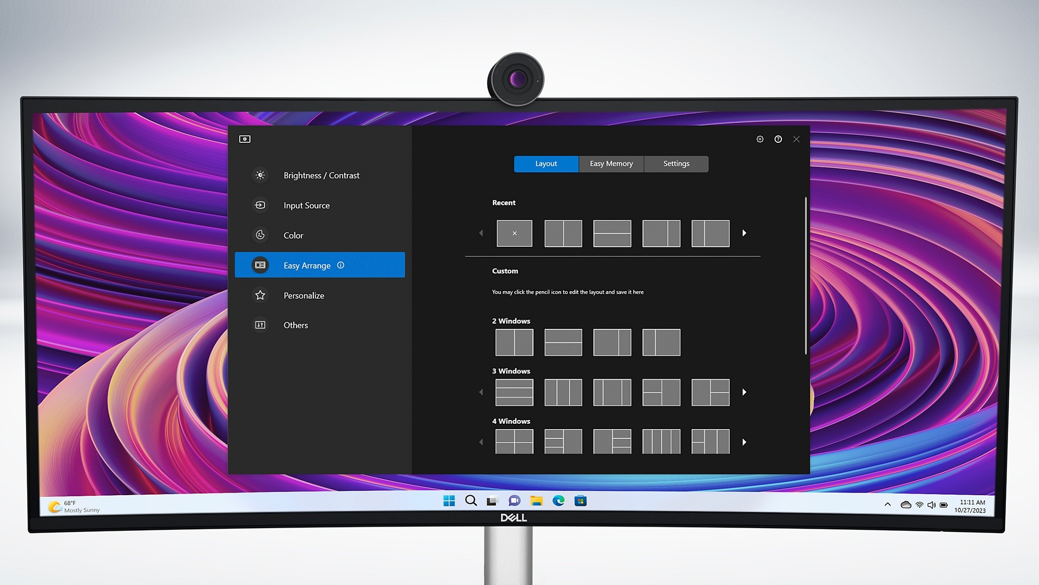Switch to the Easy Memory tab
This screenshot has height=585, width=1039.
coord(611,163)
